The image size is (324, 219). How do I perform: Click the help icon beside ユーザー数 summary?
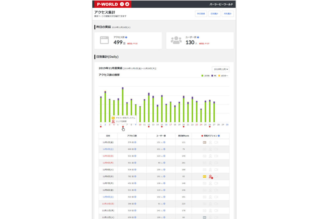[198, 37]
